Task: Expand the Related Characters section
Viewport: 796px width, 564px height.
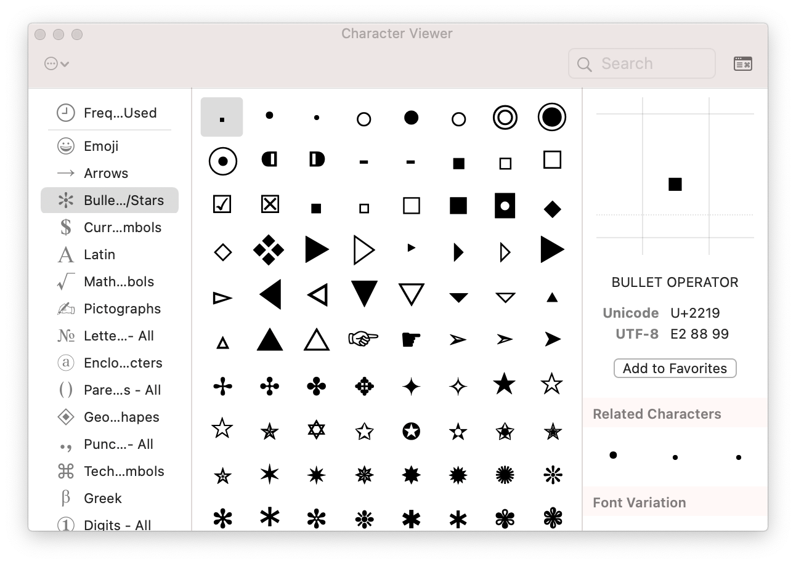Action: (x=657, y=414)
